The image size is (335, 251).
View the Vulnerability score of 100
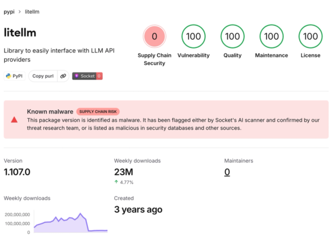[193, 36]
